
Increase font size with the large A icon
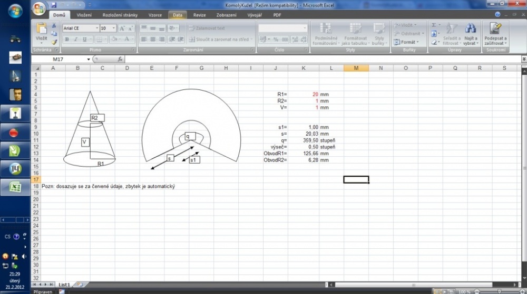pyautogui.click(x=122, y=28)
